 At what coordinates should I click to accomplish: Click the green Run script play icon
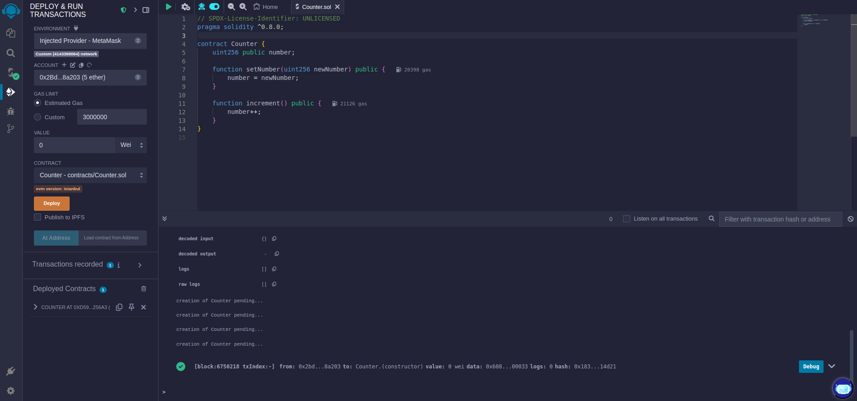[168, 7]
